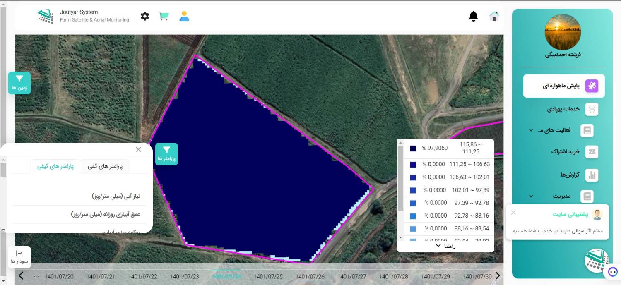
Task: Collapse the راهنما legend panel
Action: pos(445,246)
